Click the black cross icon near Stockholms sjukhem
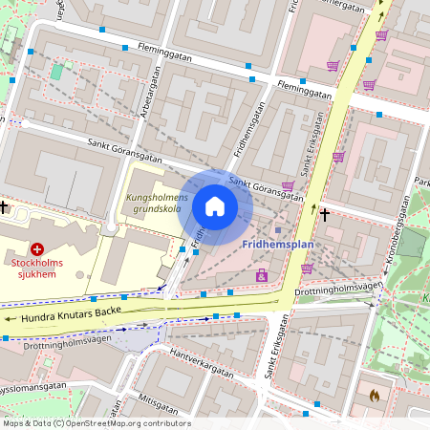The width and height of the screenshot is (430, 430). (x=3, y=207)
